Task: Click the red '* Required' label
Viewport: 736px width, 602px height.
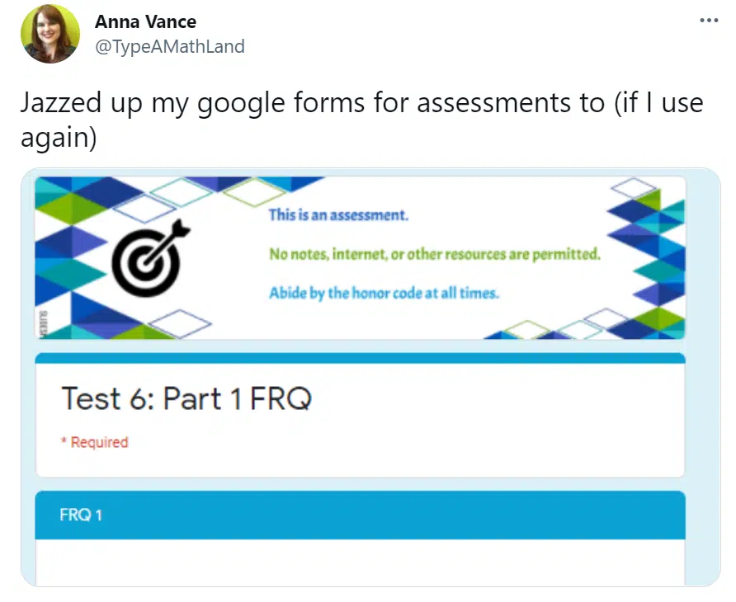Action: coord(94,442)
